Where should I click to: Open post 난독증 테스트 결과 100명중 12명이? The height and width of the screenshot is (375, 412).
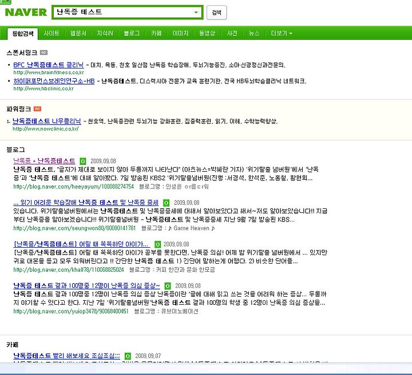point(86,285)
